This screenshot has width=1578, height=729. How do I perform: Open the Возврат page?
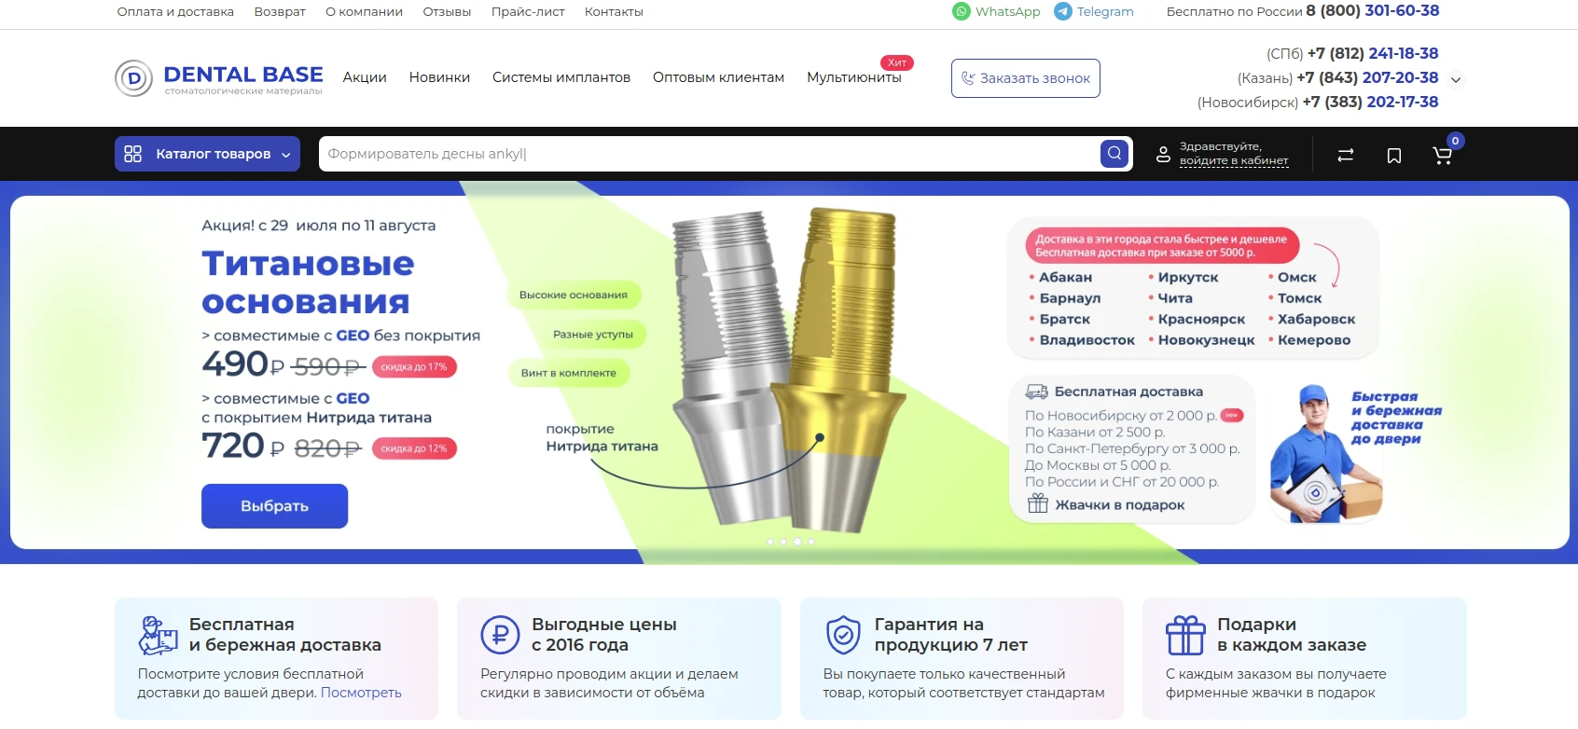click(280, 11)
